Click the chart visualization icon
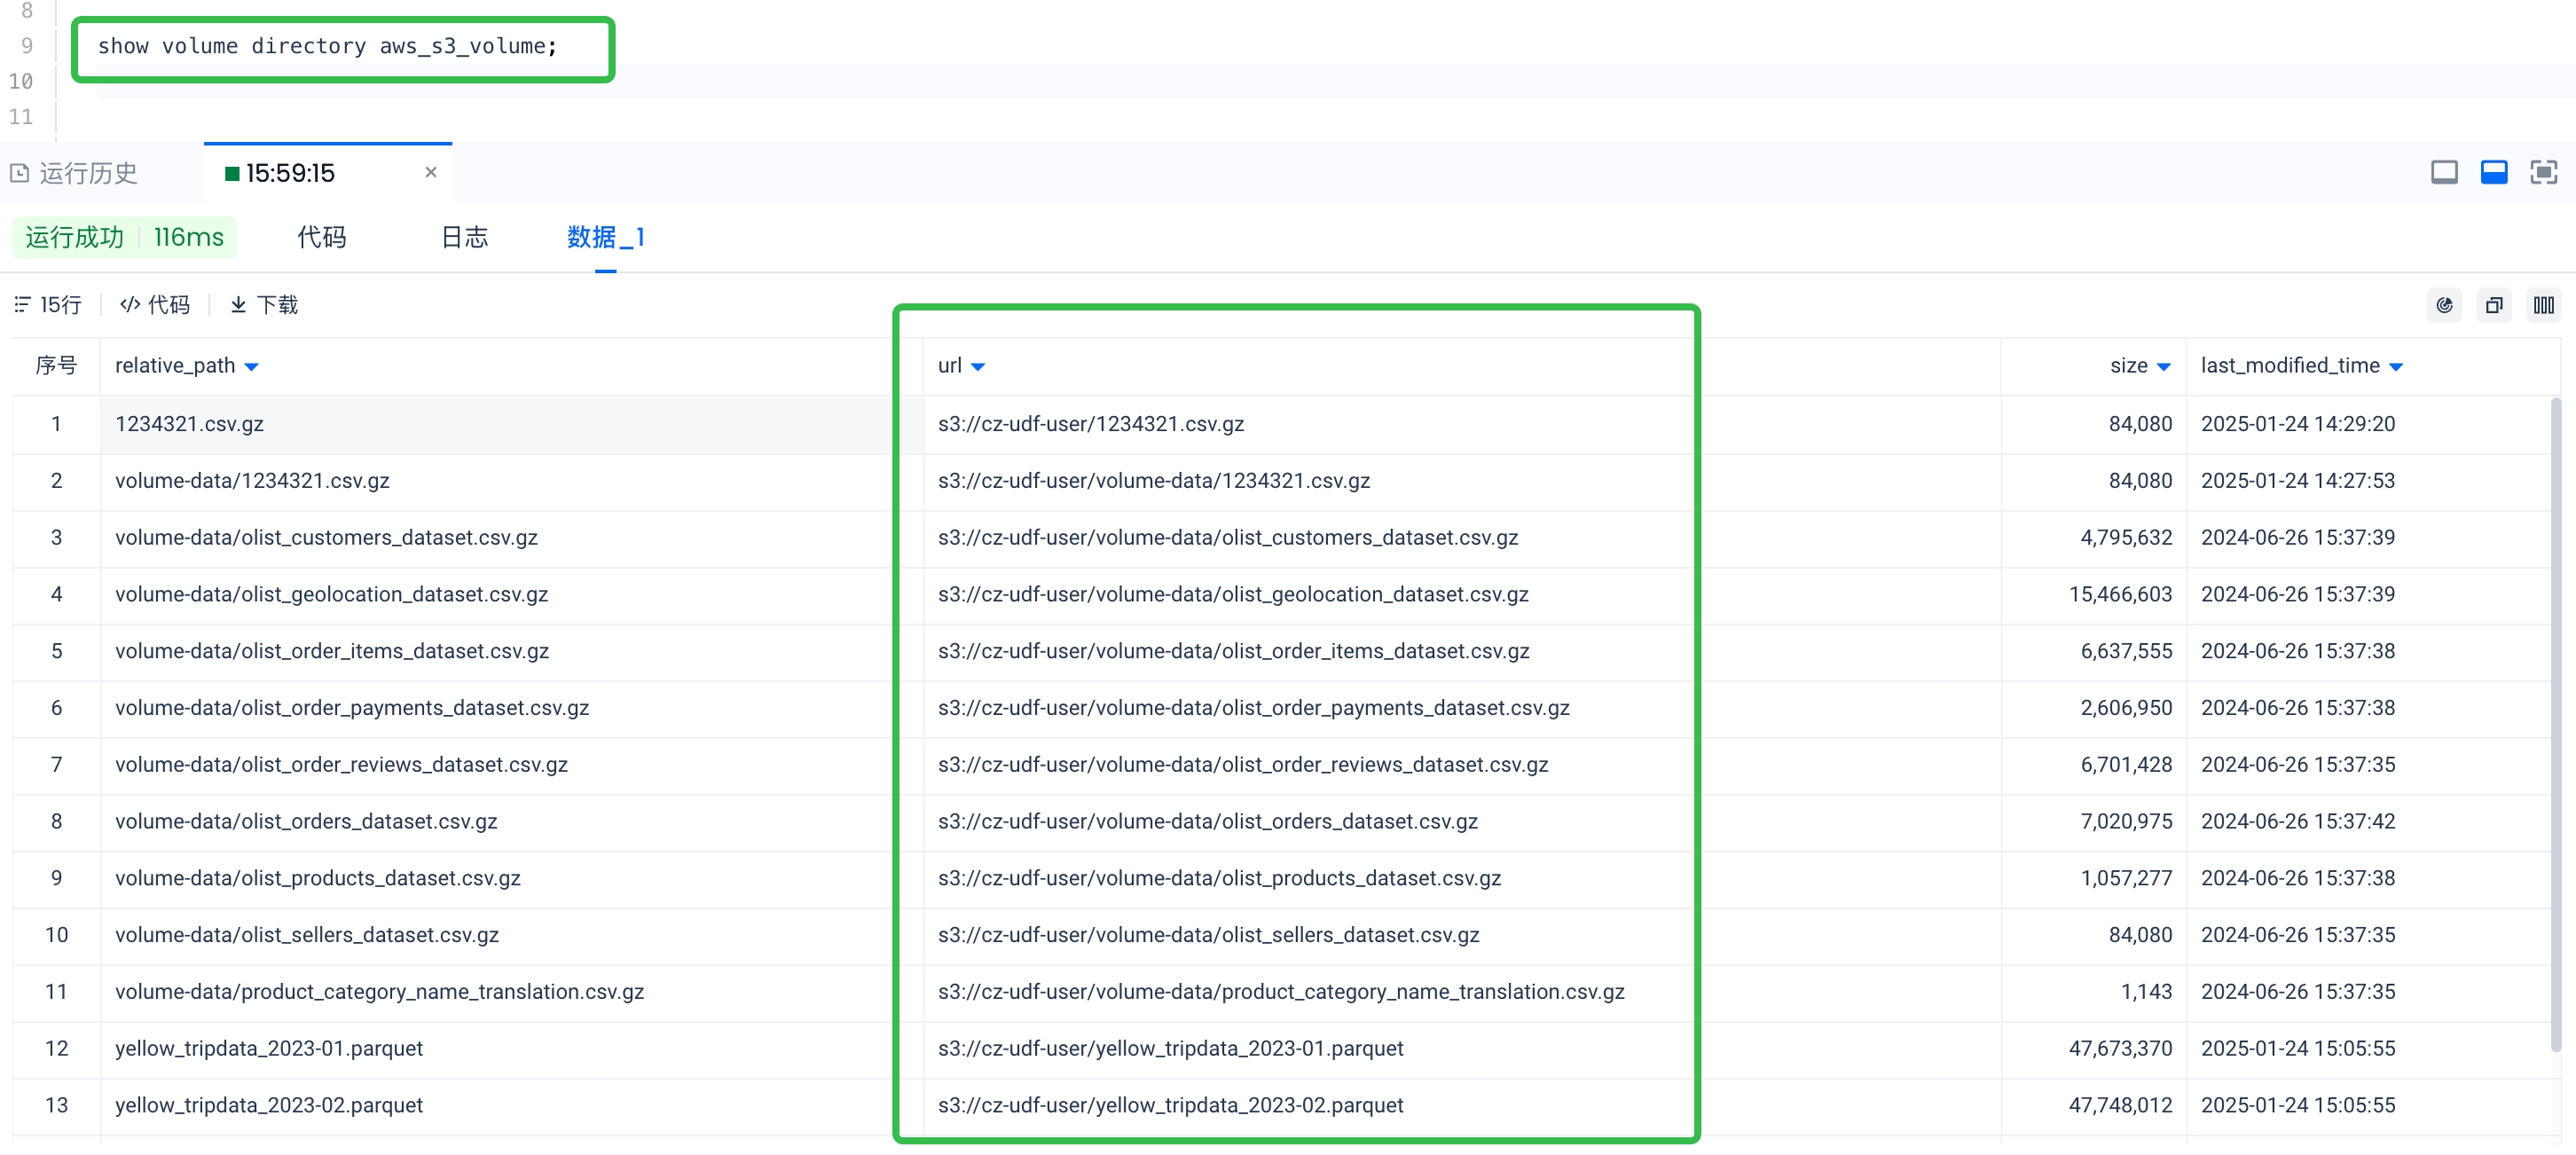Viewport: 2576px width, 1155px height. [2444, 305]
